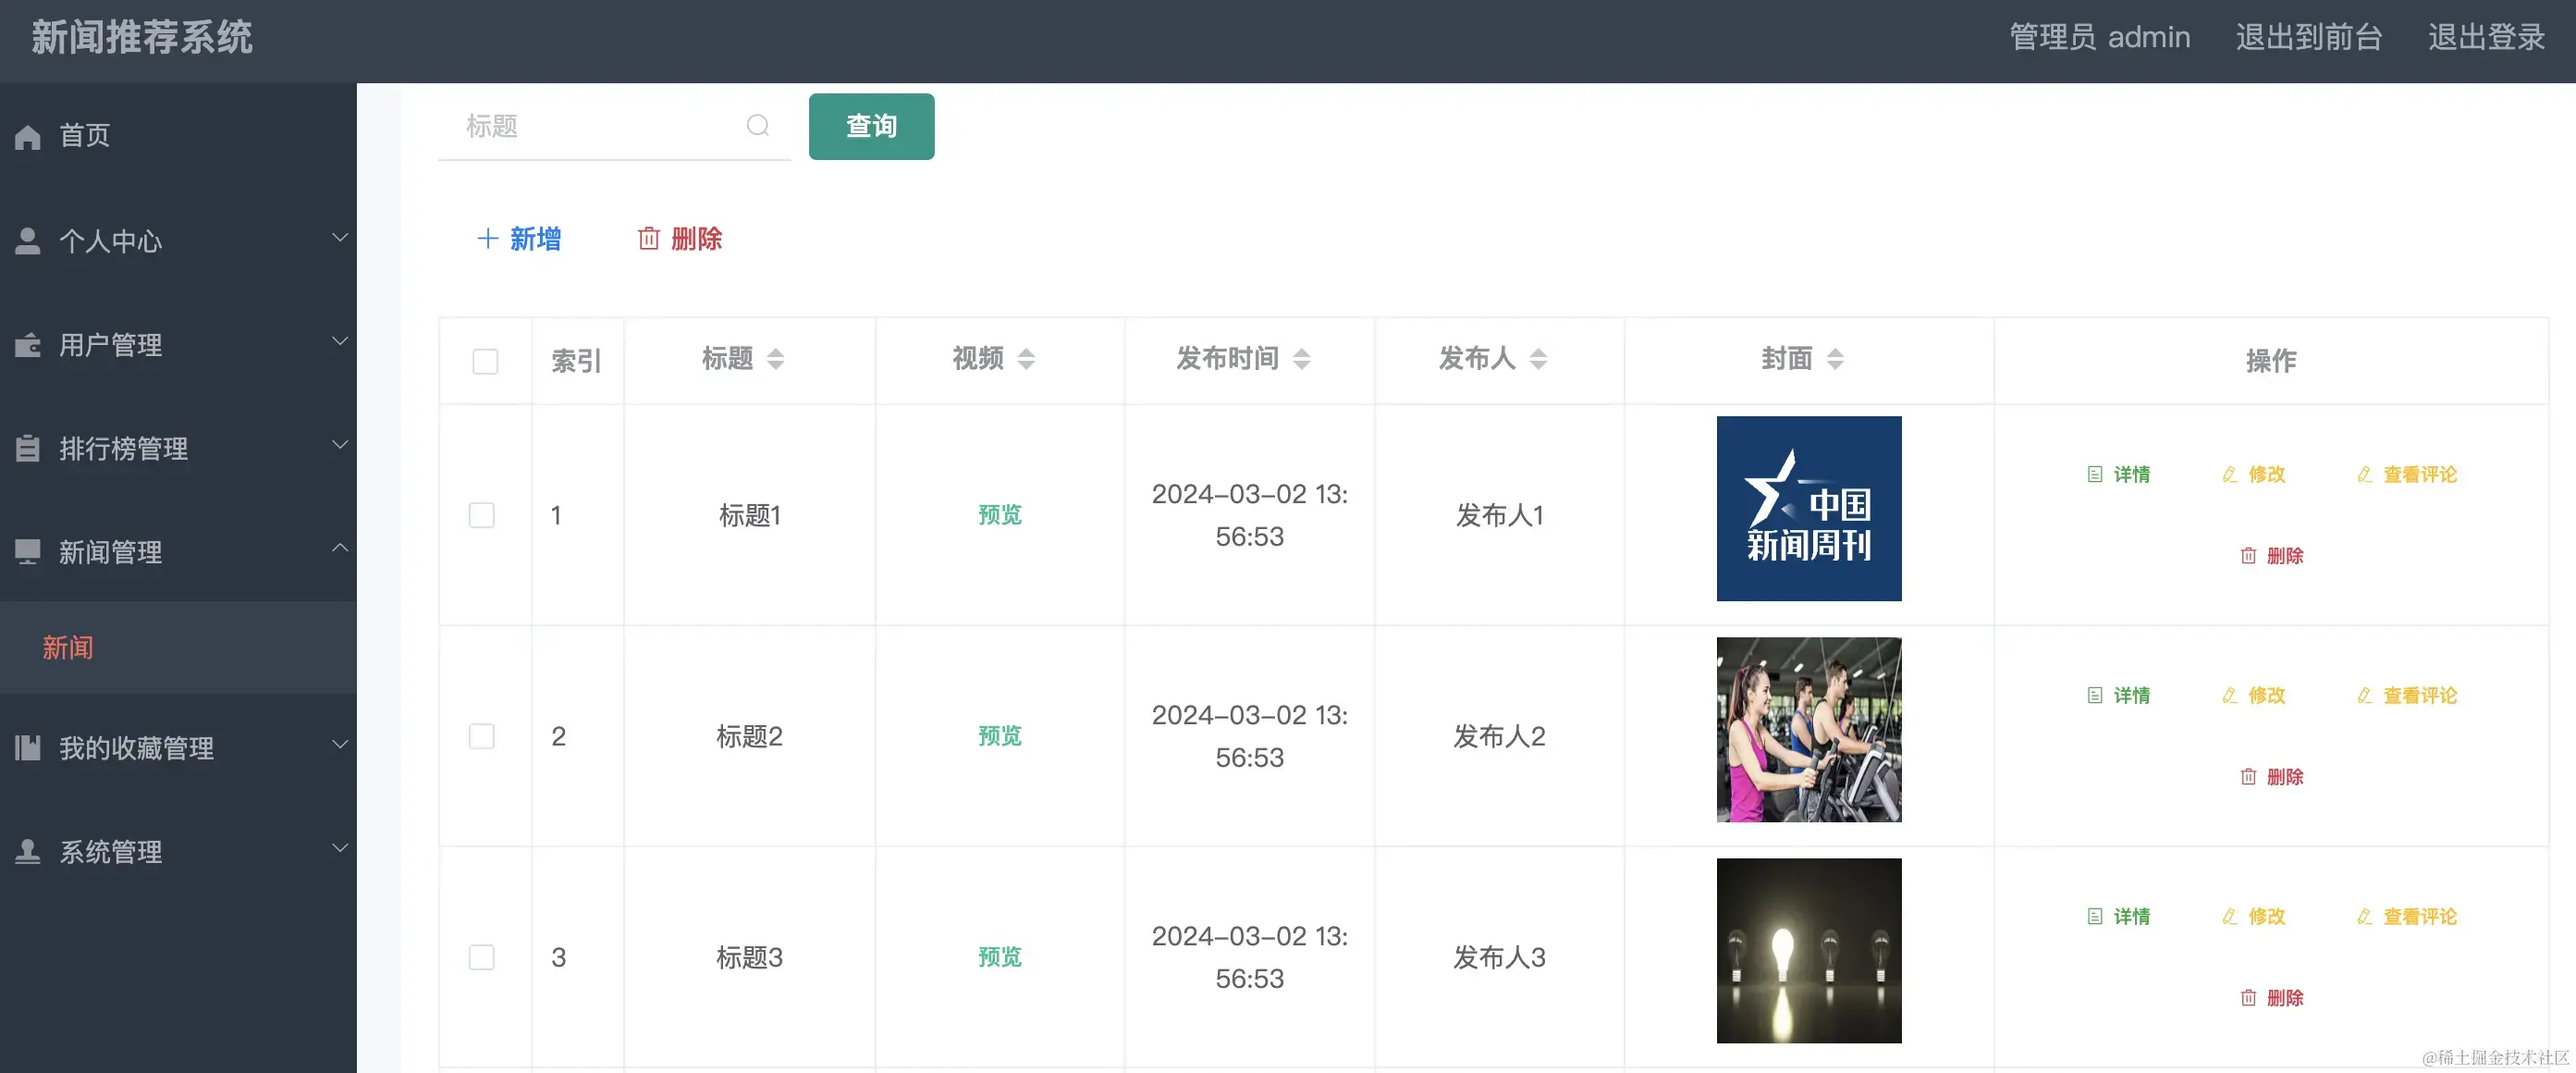Viewport: 2576px width, 1073px height.
Task: Click 详情 icon for 标题1 row
Action: coord(2095,474)
